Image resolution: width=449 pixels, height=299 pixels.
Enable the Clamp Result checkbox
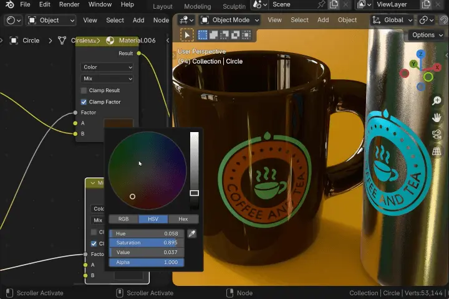(x=84, y=90)
